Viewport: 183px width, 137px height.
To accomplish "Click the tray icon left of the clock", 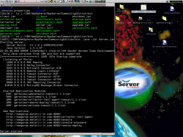I will pyautogui.click(x=167, y=1).
